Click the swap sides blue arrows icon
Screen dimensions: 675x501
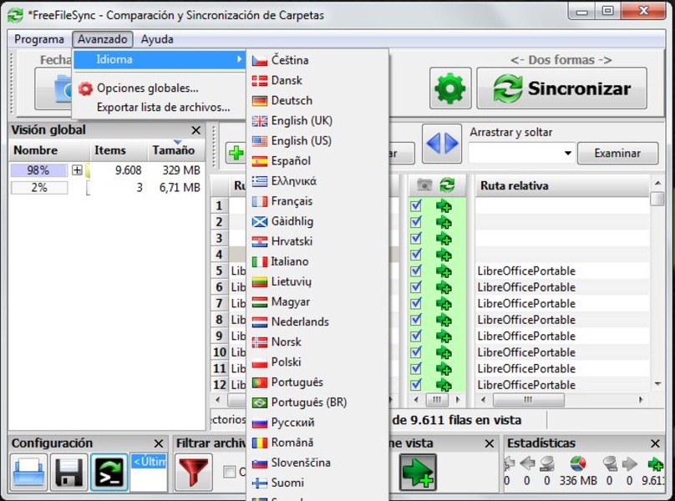pyautogui.click(x=442, y=144)
